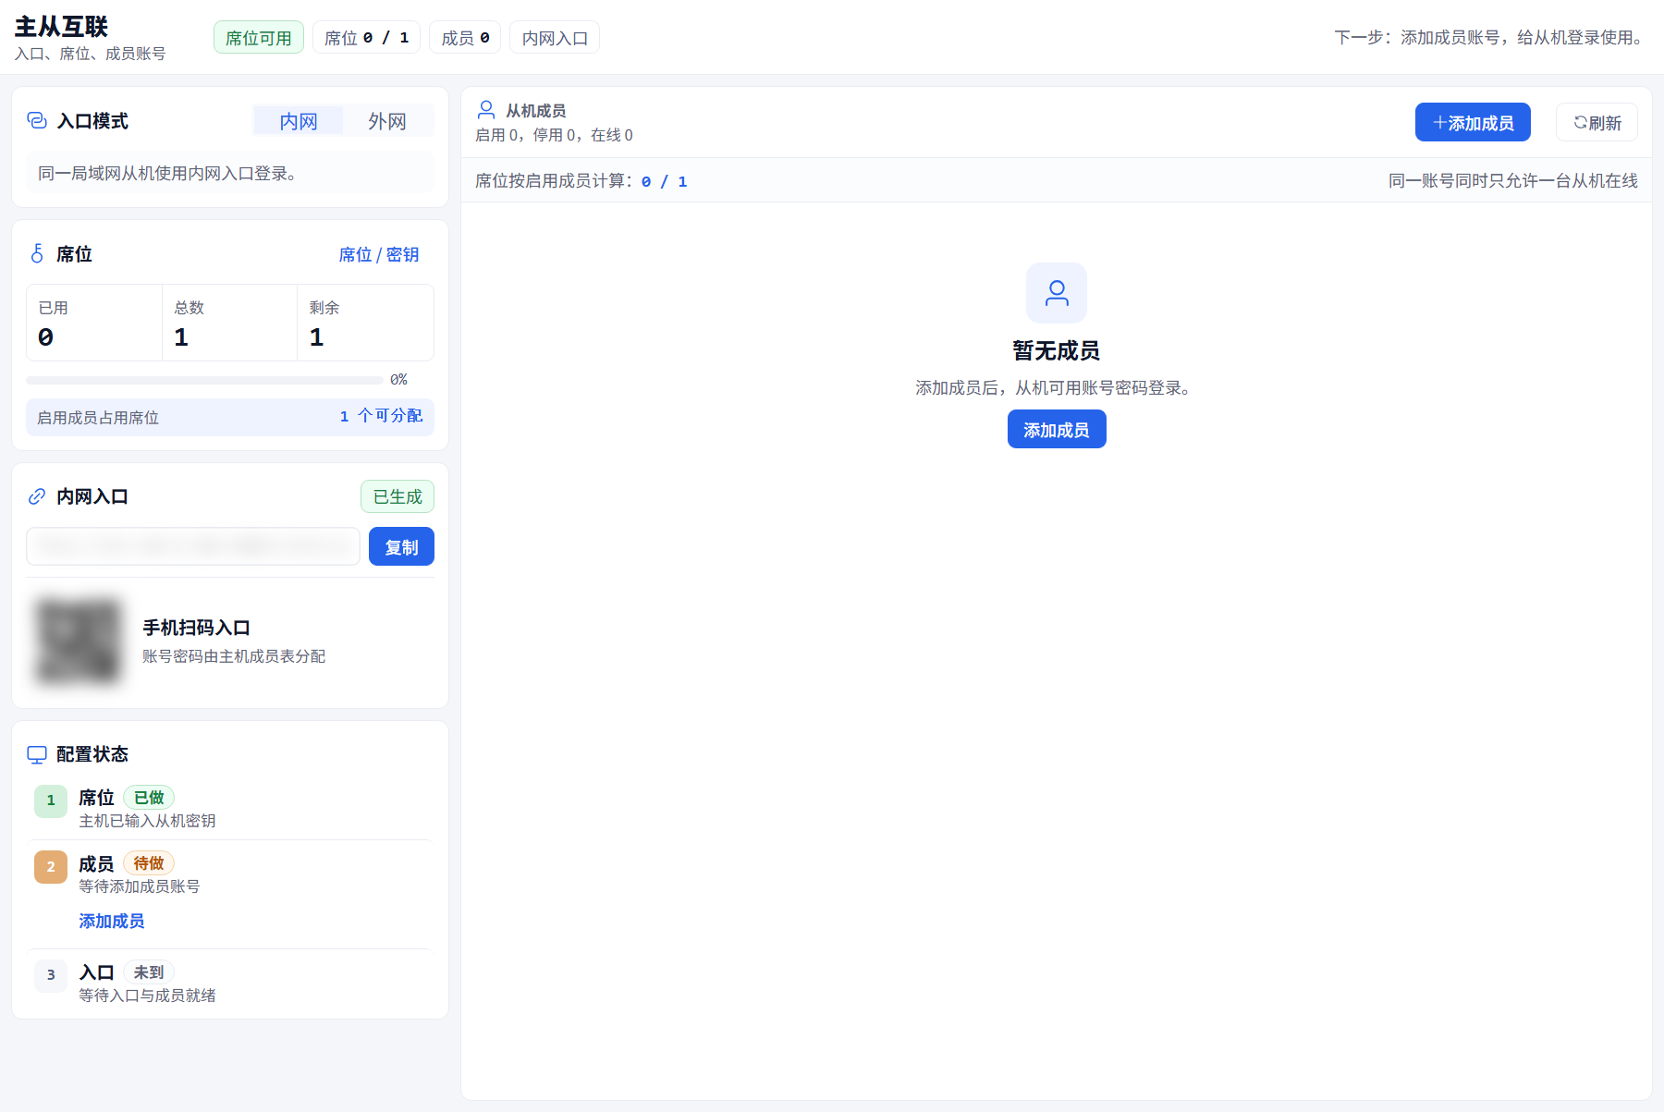
Task: Click 席位按启用成员计算 0 / 1 text
Action: coord(581,180)
